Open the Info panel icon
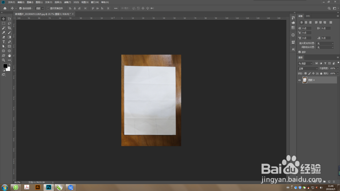Viewport: 340px width, 191px height. (x=293, y=35)
